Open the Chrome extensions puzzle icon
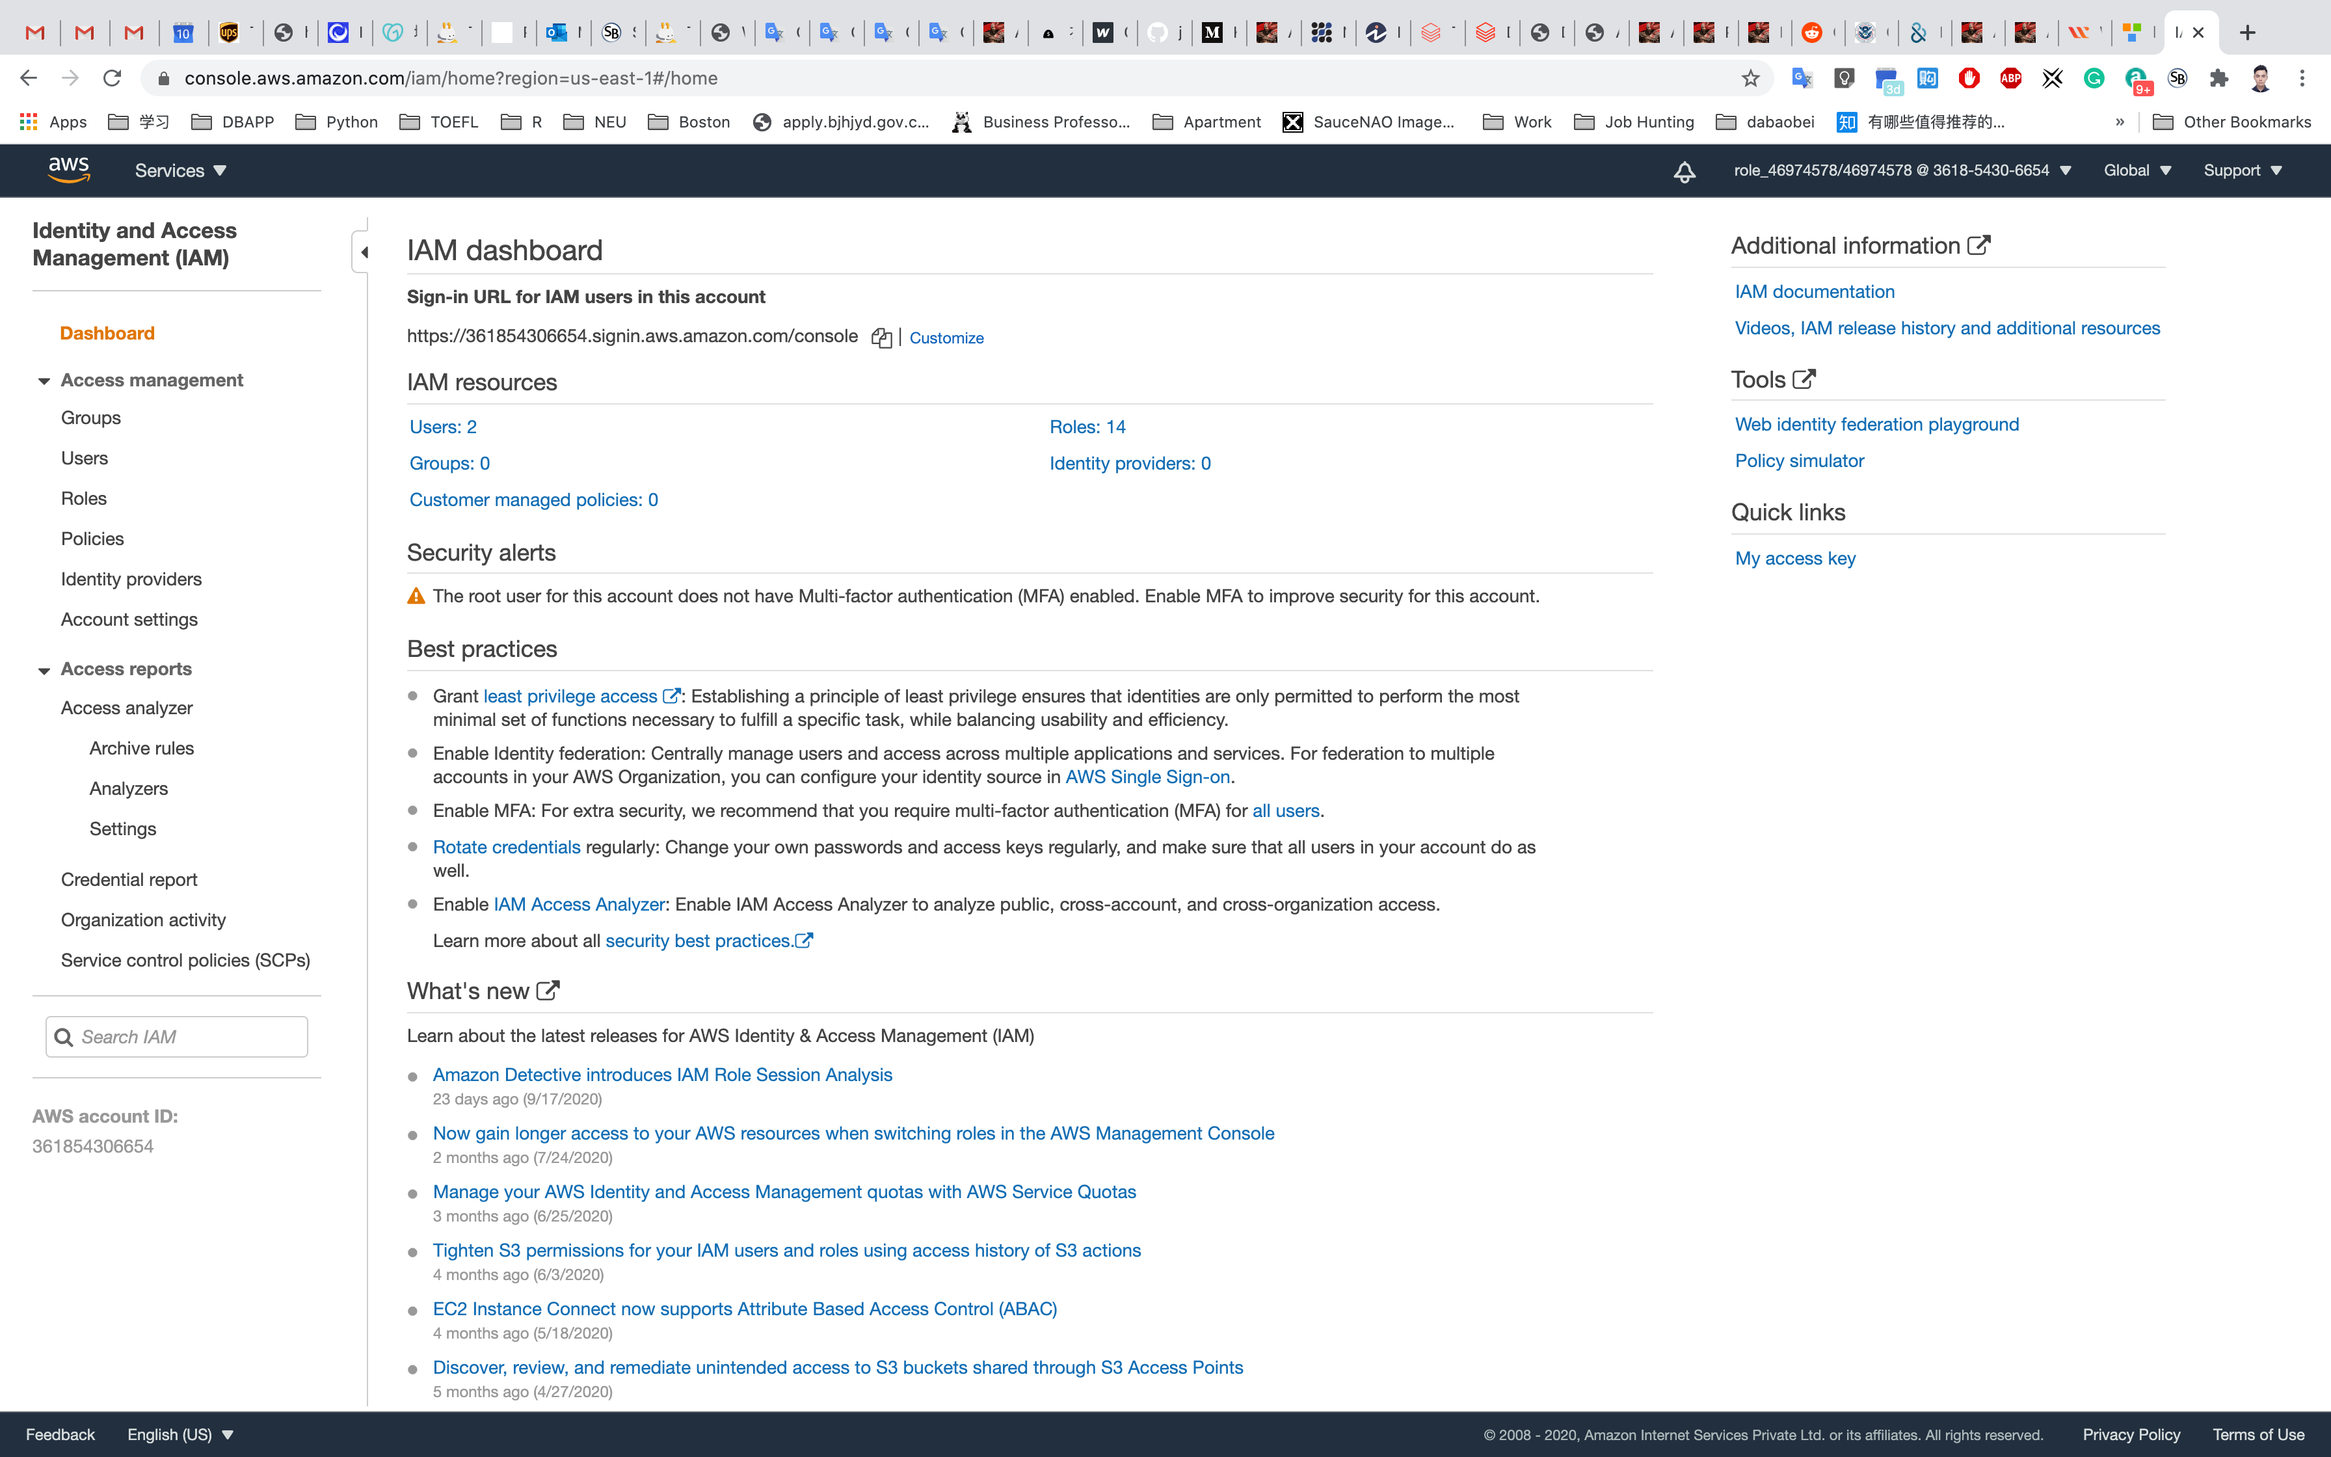 point(2219,78)
